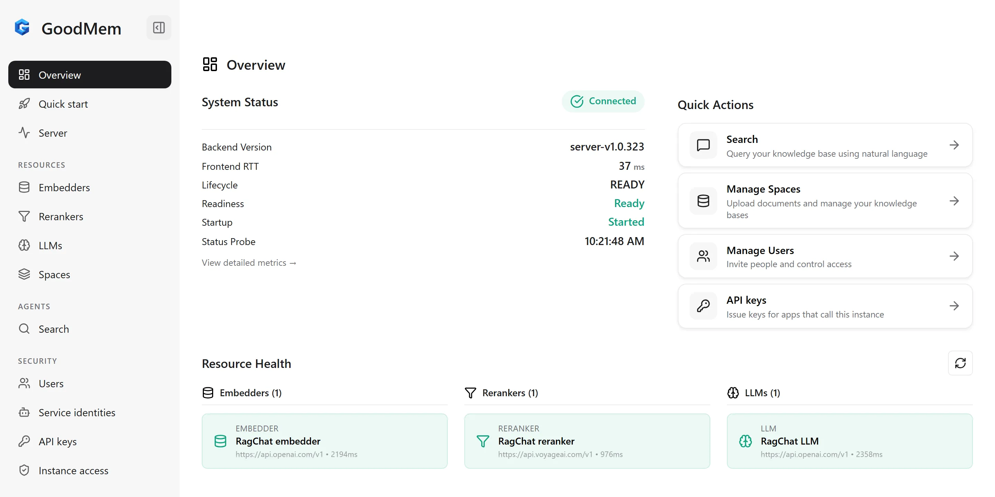Click the Connected status checkmark icon
Viewport: 995px width, 497px height.
pos(577,101)
